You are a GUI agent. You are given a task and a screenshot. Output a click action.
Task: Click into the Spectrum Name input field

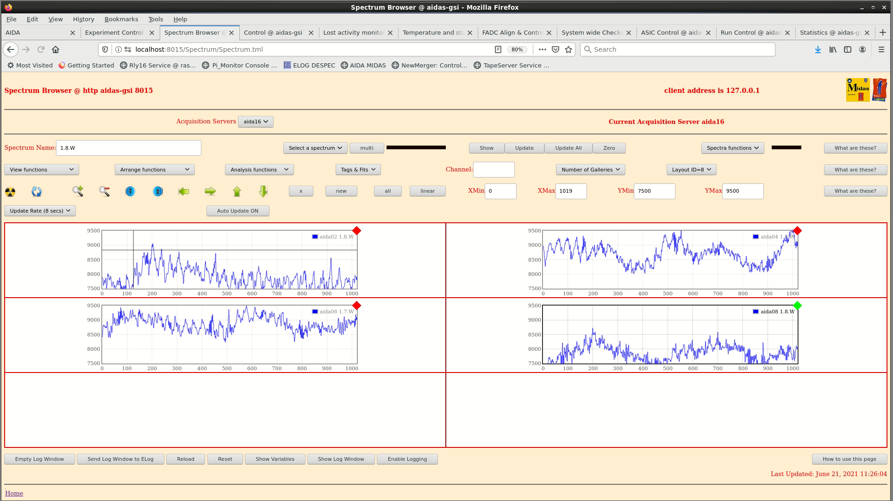(x=128, y=148)
